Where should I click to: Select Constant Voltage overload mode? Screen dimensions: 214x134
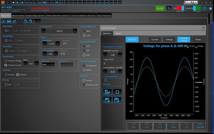(x=6, y=61)
